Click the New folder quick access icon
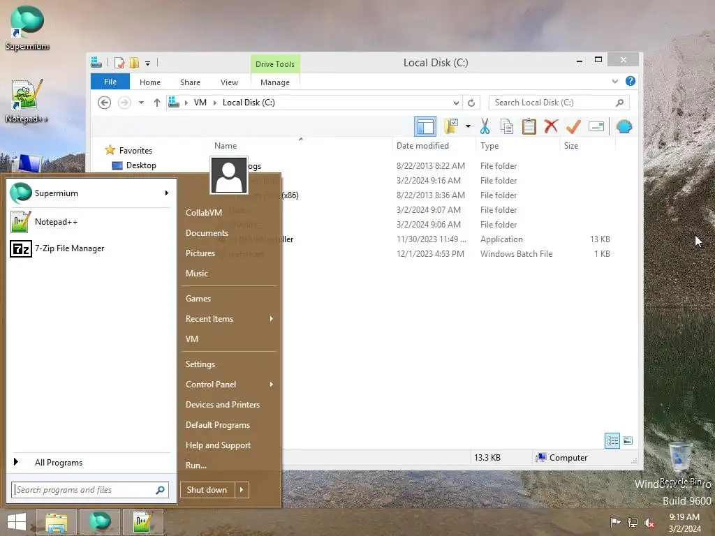715x536 pixels. click(135, 62)
